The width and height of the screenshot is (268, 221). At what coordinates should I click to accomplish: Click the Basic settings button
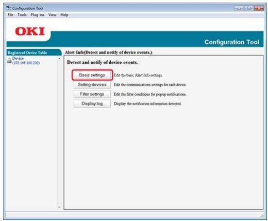(92, 75)
